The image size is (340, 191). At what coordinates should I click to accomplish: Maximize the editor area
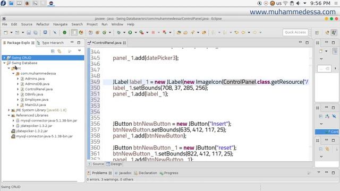click(x=307, y=42)
